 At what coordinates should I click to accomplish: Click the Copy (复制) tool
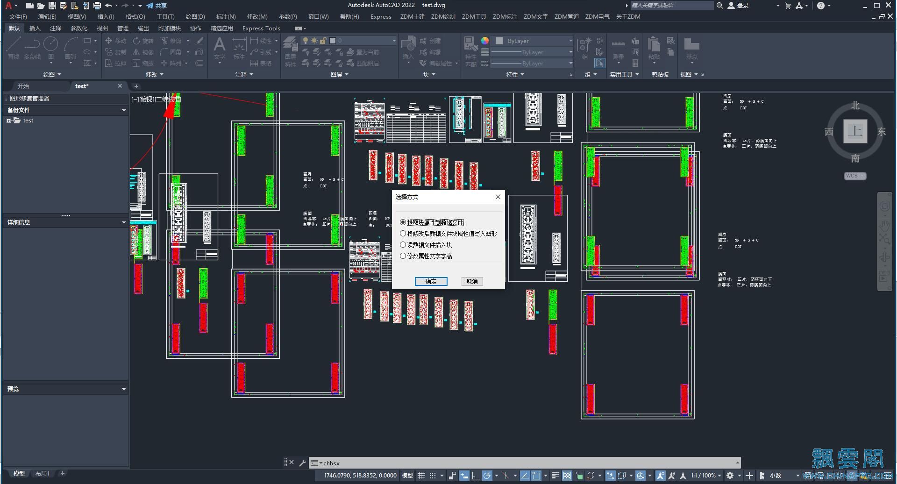(116, 52)
